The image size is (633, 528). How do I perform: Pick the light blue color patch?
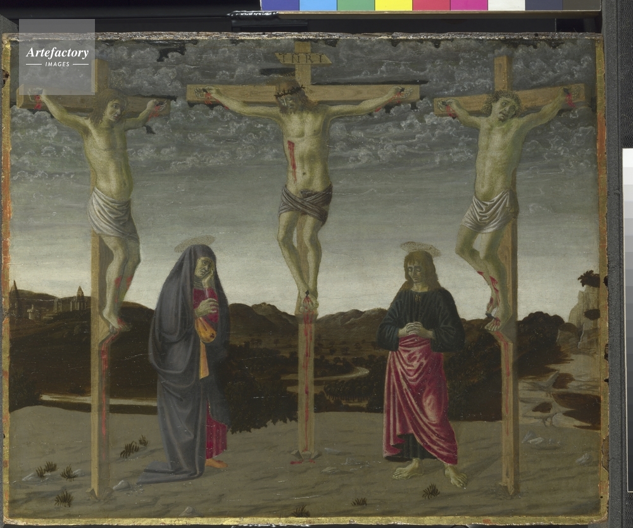pyautogui.click(x=318, y=5)
